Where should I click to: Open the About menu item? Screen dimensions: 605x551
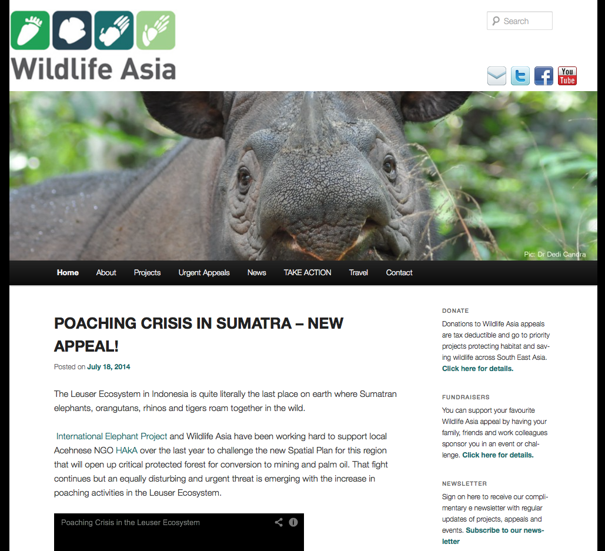[x=106, y=272]
